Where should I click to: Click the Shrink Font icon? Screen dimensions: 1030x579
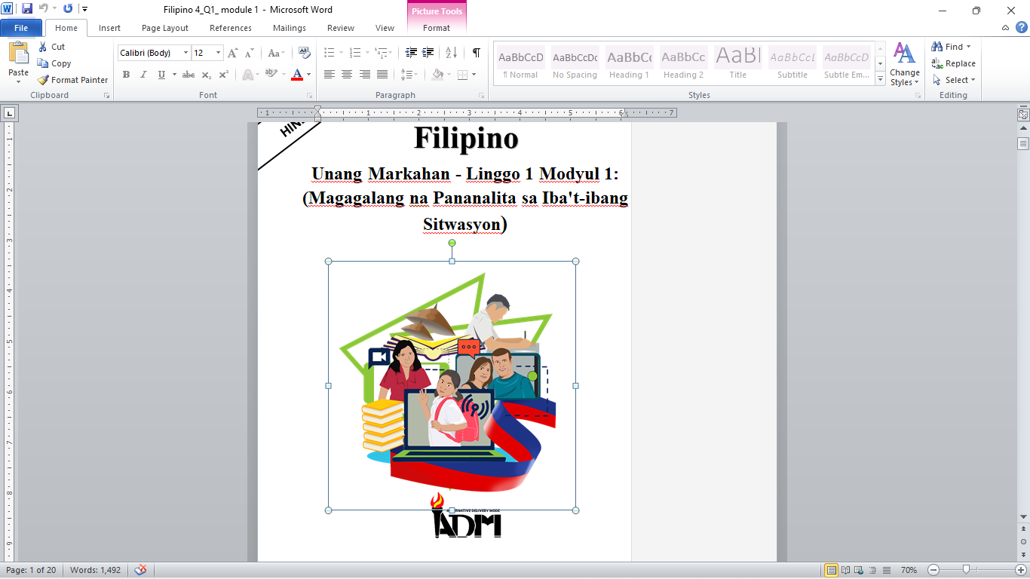pos(250,53)
